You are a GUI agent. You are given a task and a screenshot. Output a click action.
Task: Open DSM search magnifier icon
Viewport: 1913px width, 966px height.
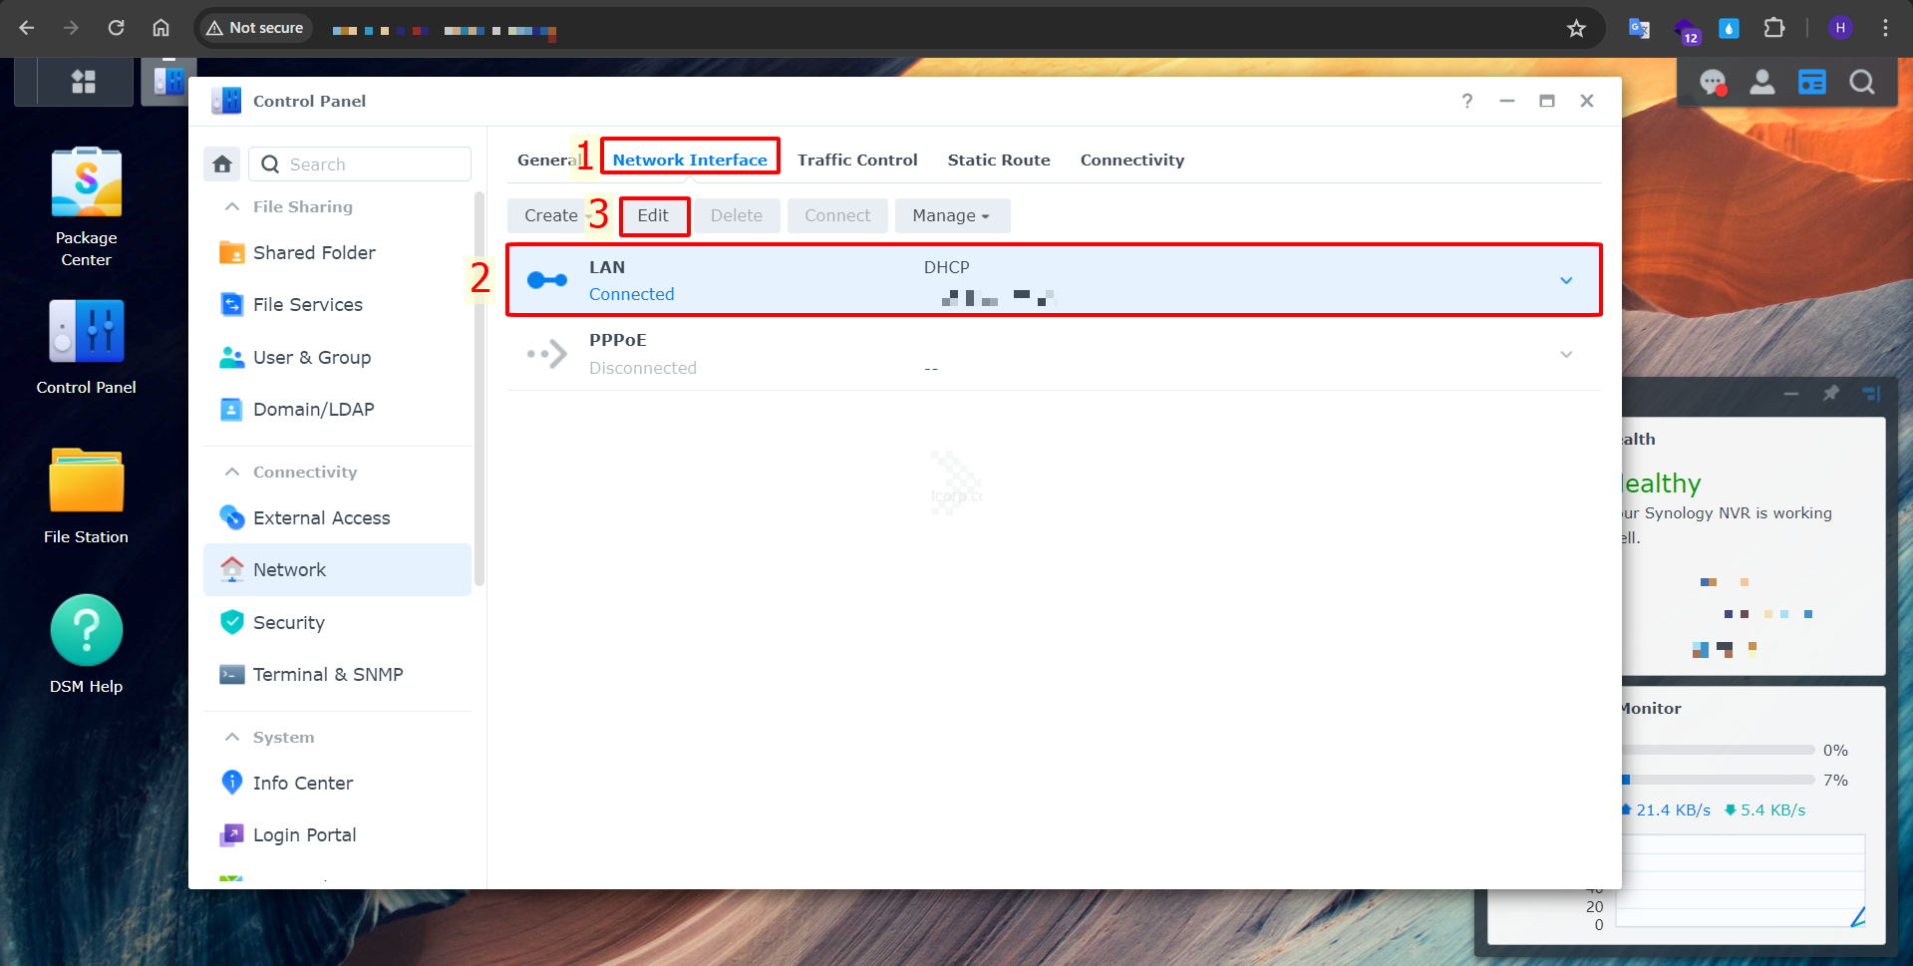click(1861, 83)
